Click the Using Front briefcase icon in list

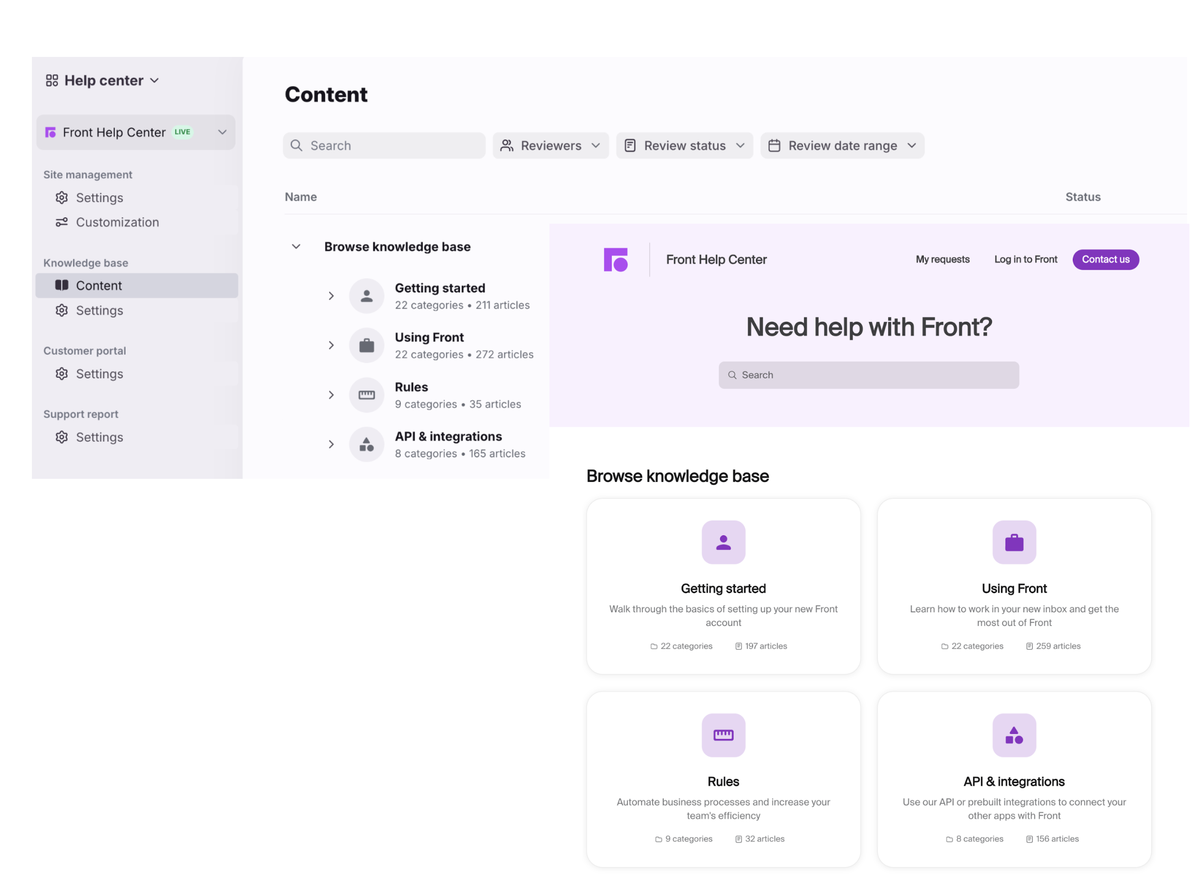[367, 345]
